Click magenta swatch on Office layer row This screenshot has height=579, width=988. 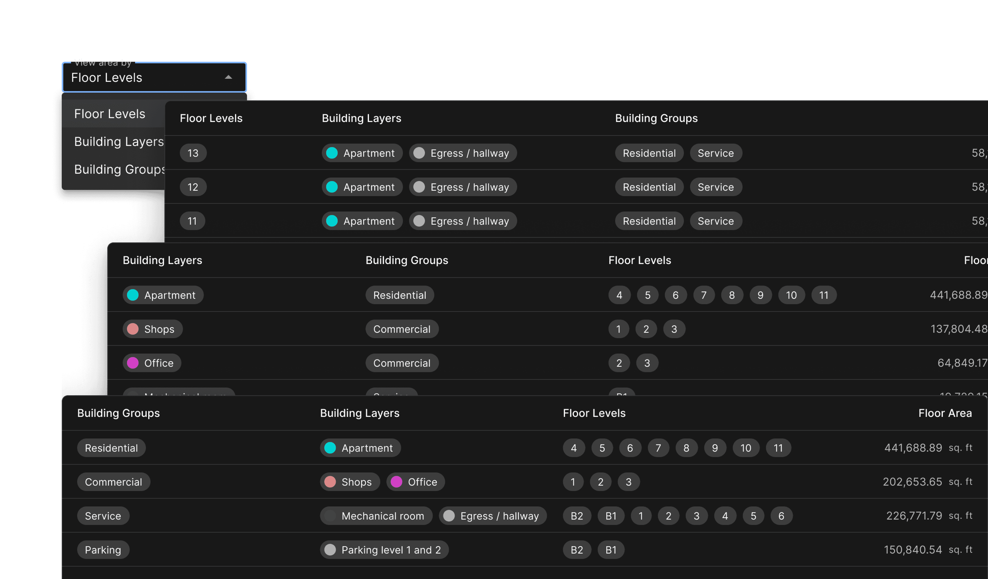[x=133, y=363]
